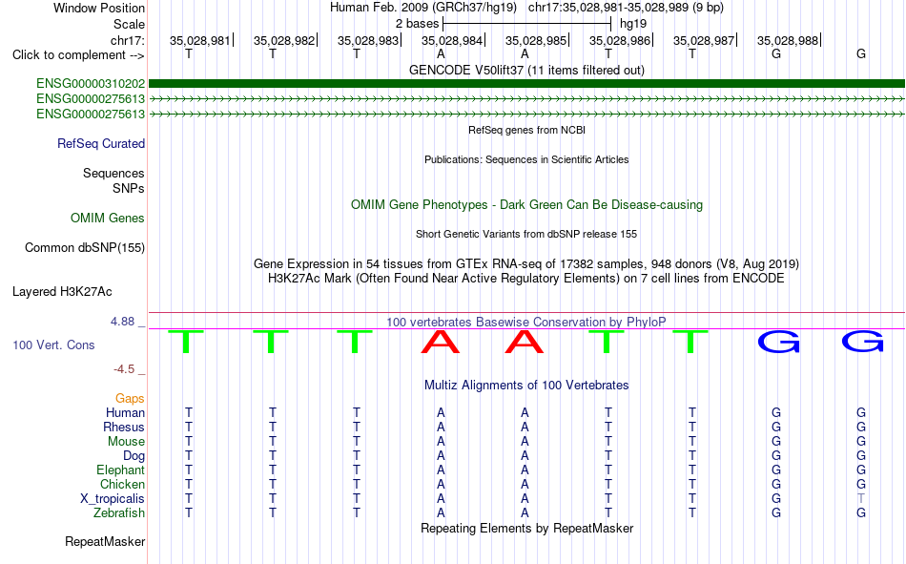Image resolution: width=906 pixels, height=564 pixels.
Task: Click the grey T in X_tropicalis row
Action: (861, 499)
